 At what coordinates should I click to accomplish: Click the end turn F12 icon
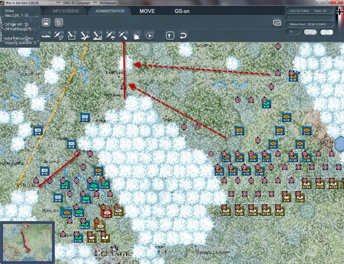pos(149,35)
